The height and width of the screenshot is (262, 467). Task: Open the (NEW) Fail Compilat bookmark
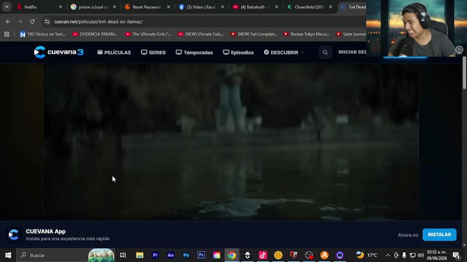coord(254,34)
